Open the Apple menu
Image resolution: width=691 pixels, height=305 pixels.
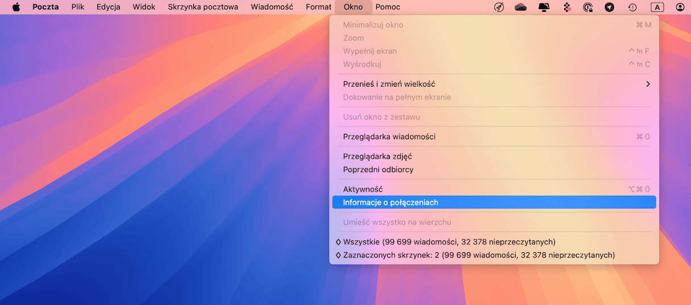point(16,7)
